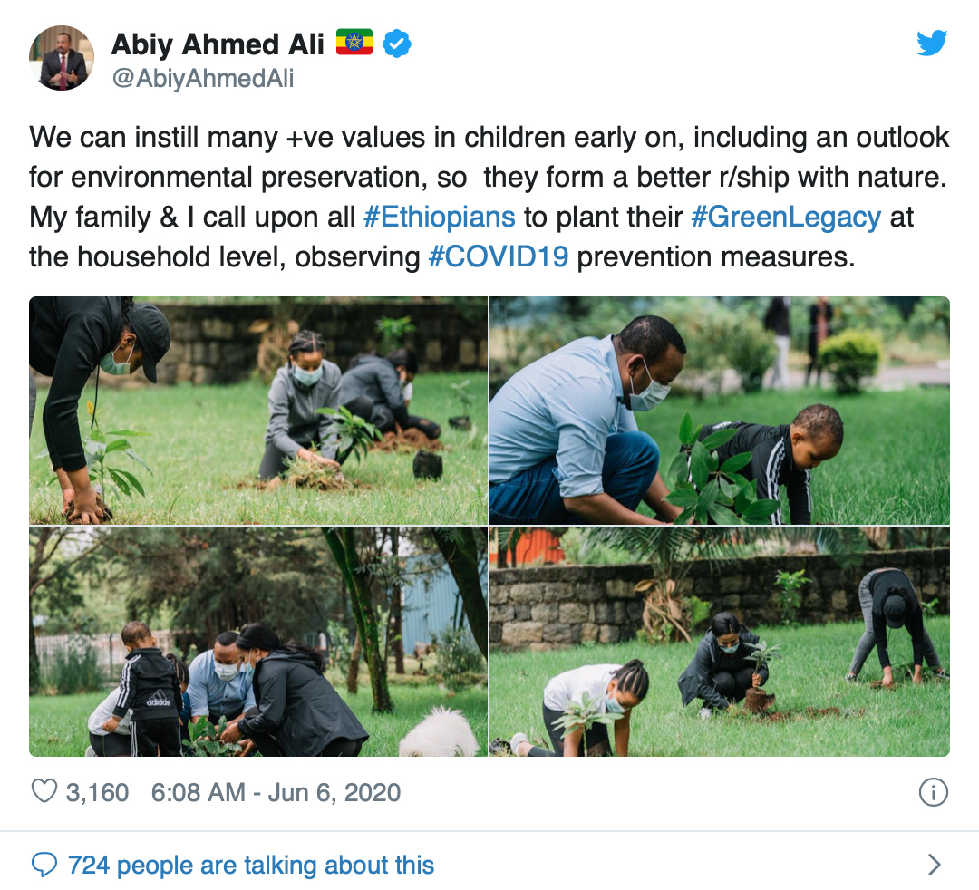Image resolution: width=979 pixels, height=890 pixels.
Task: Open top-right photo of man and toddler
Action: point(720,411)
